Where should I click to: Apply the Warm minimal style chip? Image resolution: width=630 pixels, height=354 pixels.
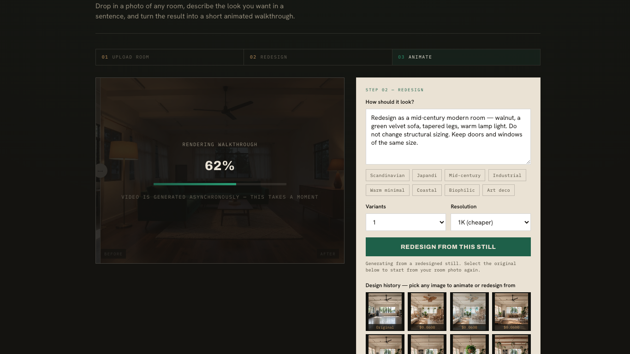coord(387,190)
